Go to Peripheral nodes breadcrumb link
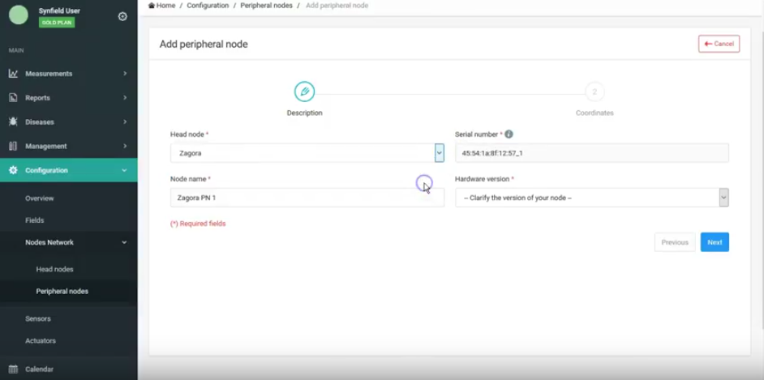This screenshot has width=764, height=380. coord(266,6)
